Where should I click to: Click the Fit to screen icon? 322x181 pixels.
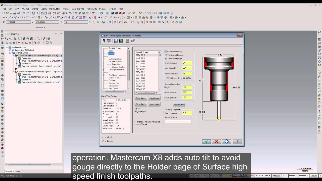pos(33,13)
